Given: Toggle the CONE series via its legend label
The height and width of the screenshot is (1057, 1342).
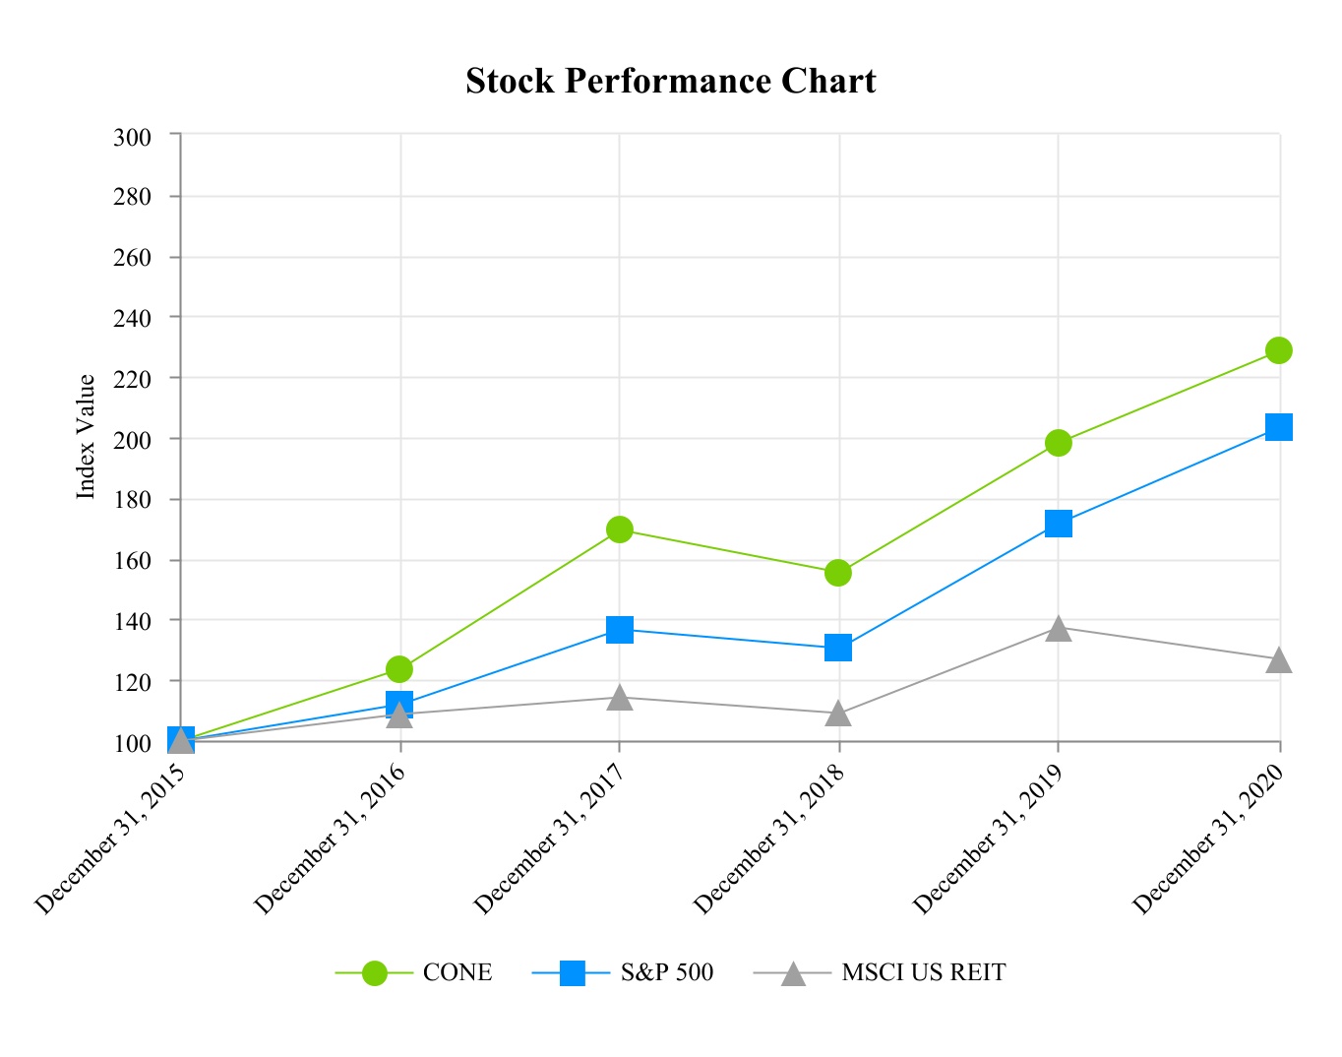Looking at the screenshot, I should tap(457, 973).
